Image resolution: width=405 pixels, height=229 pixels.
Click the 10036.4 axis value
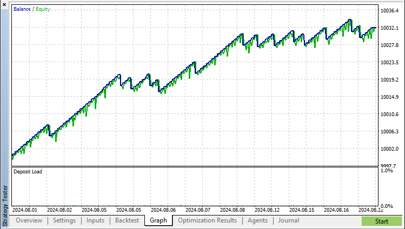389,11
